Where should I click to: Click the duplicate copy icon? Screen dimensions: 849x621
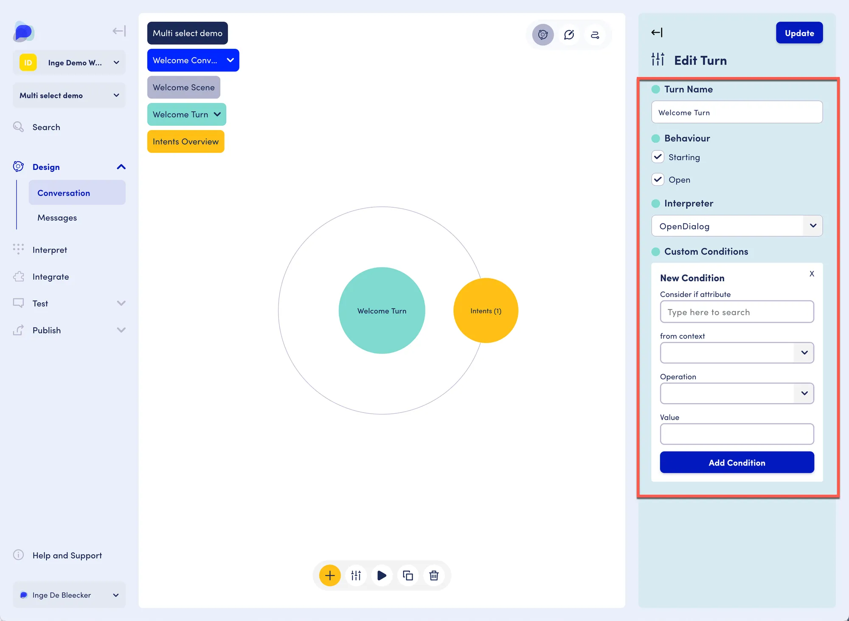click(x=408, y=575)
